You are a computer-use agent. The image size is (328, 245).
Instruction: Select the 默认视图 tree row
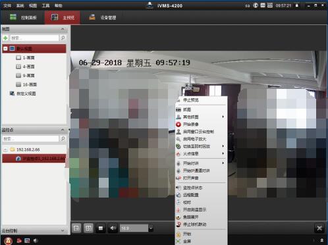[34, 49]
